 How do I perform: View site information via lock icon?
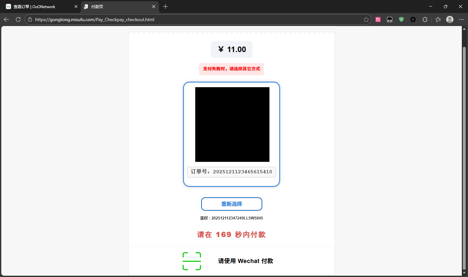point(30,20)
